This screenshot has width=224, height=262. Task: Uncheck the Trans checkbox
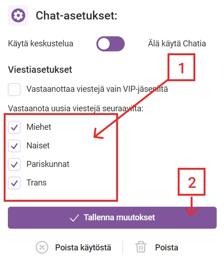(x=14, y=183)
